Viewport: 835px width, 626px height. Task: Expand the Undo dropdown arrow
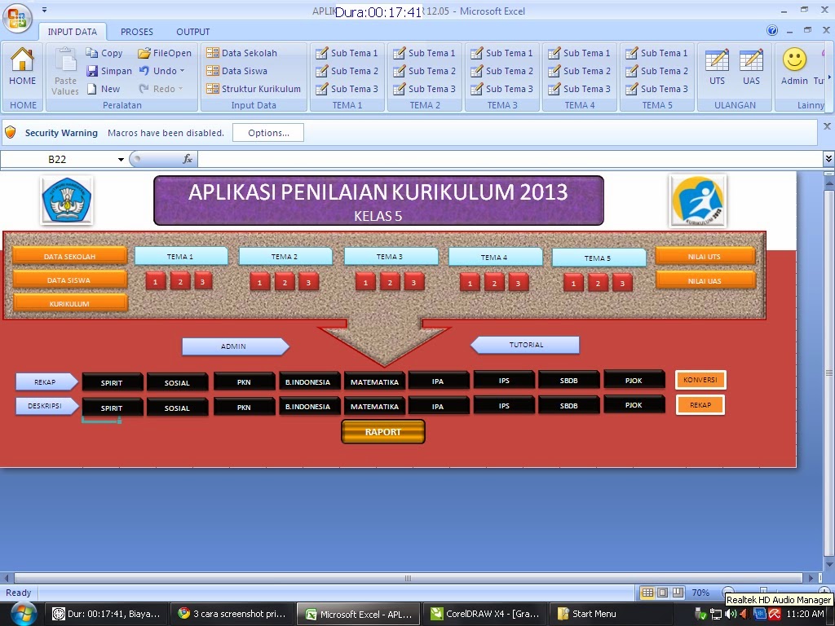coord(182,71)
